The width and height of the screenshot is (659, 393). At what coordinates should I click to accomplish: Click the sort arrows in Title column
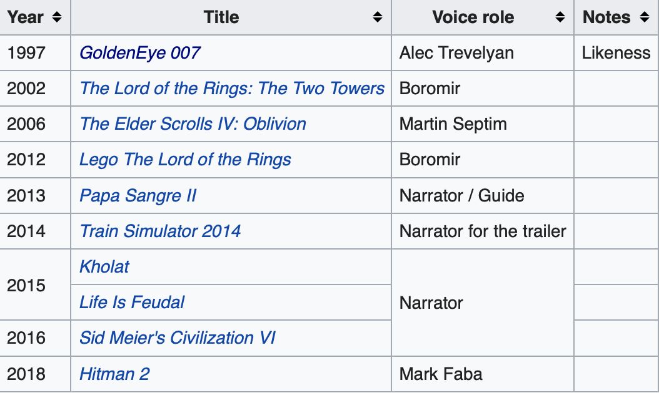click(x=377, y=17)
